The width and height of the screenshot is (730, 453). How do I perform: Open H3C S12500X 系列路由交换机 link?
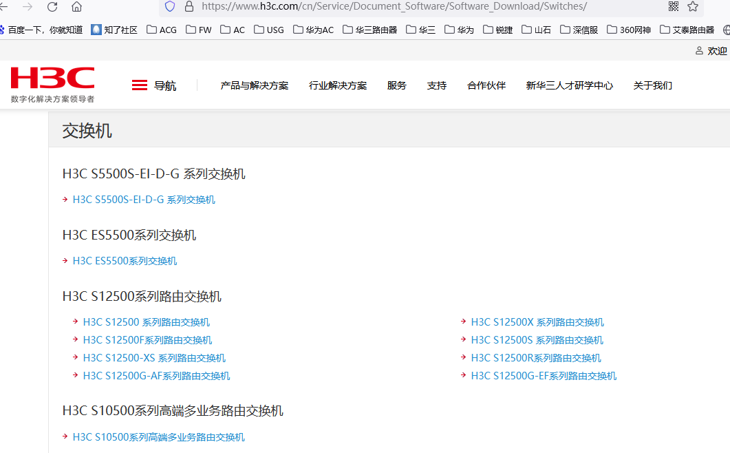point(537,322)
